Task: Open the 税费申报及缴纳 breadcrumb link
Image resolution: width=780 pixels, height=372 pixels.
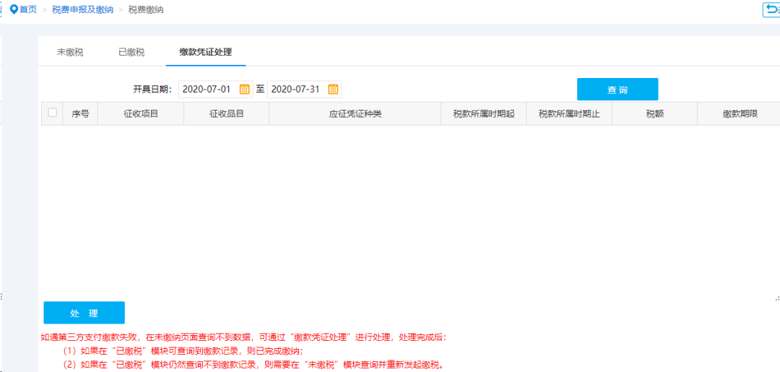Action: (x=82, y=9)
